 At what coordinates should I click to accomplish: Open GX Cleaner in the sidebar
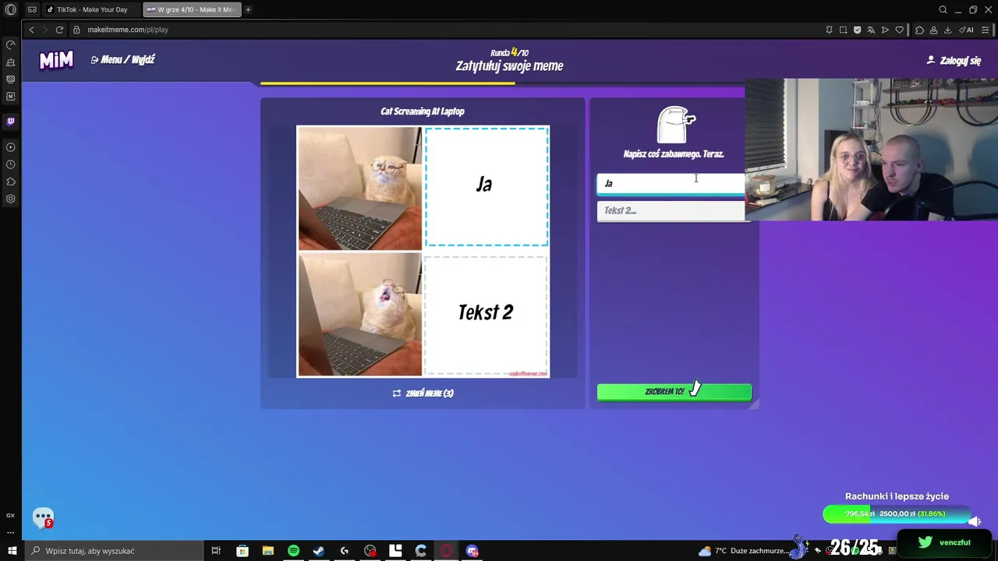(10, 62)
